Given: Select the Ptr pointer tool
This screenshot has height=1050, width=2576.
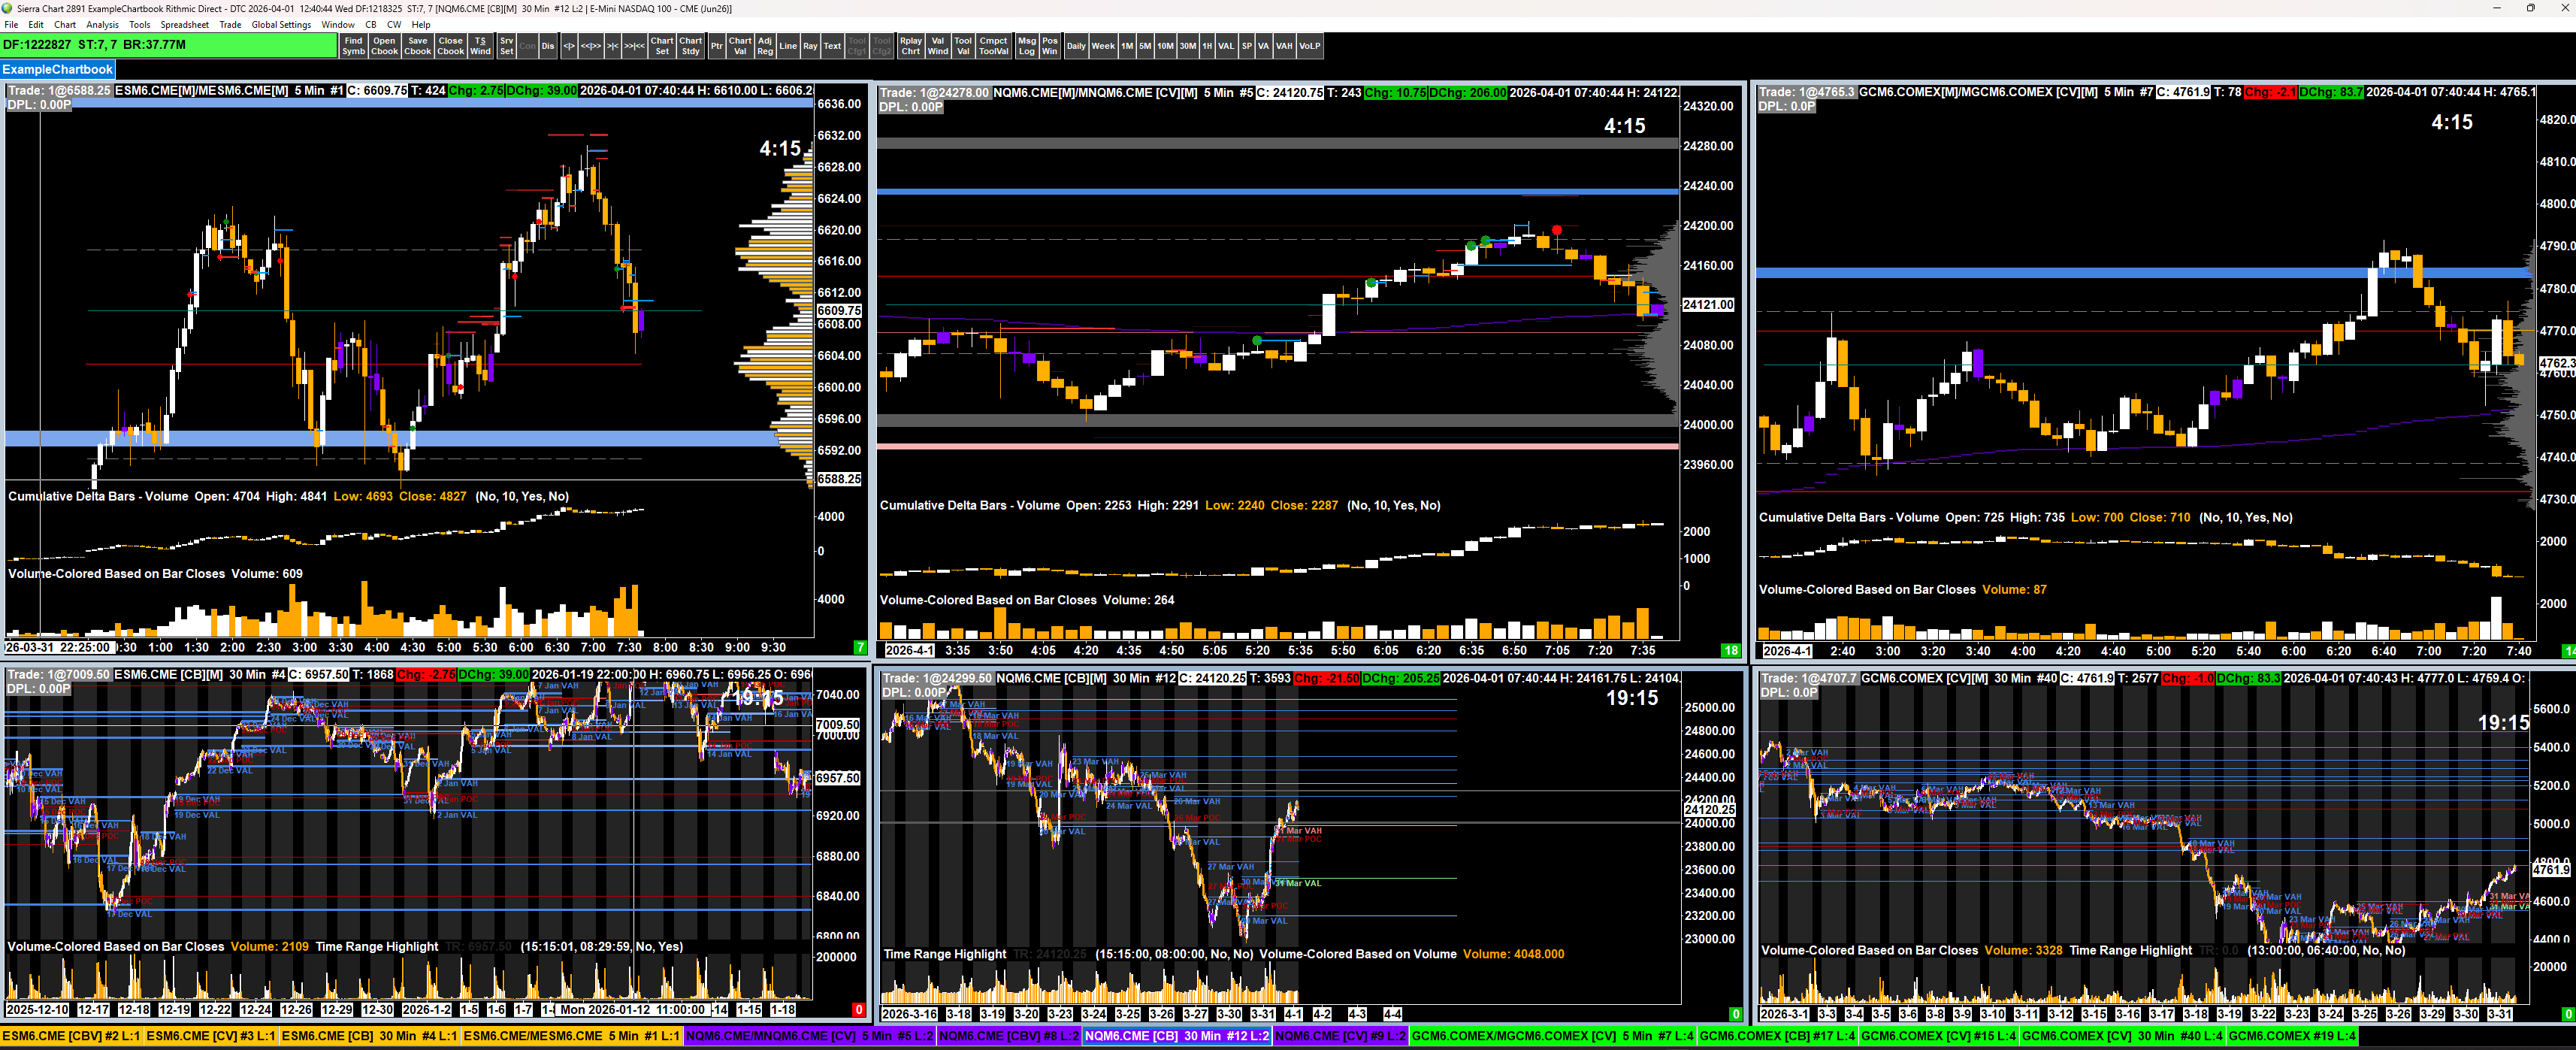Looking at the screenshot, I should point(717,46).
